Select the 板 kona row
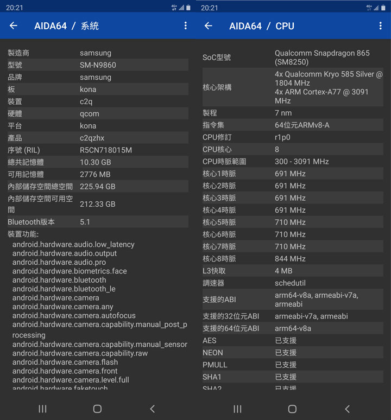The image size is (391, 420). pos(98,89)
